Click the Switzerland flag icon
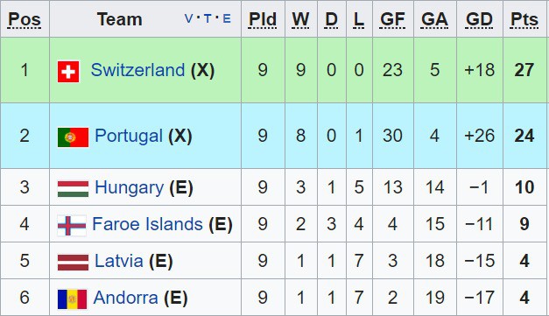Screen dimensions: 549x316 [68, 72]
